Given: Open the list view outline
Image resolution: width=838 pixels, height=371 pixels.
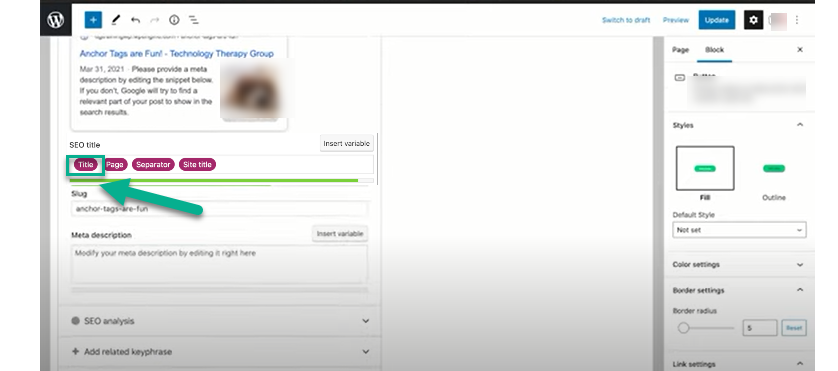Looking at the screenshot, I should pyautogui.click(x=194, y=20).
